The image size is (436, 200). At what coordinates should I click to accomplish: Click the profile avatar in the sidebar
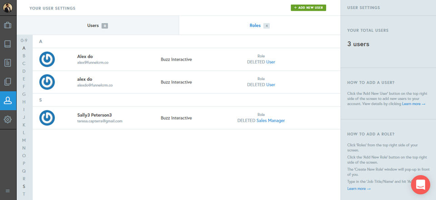tap(8, 8)
